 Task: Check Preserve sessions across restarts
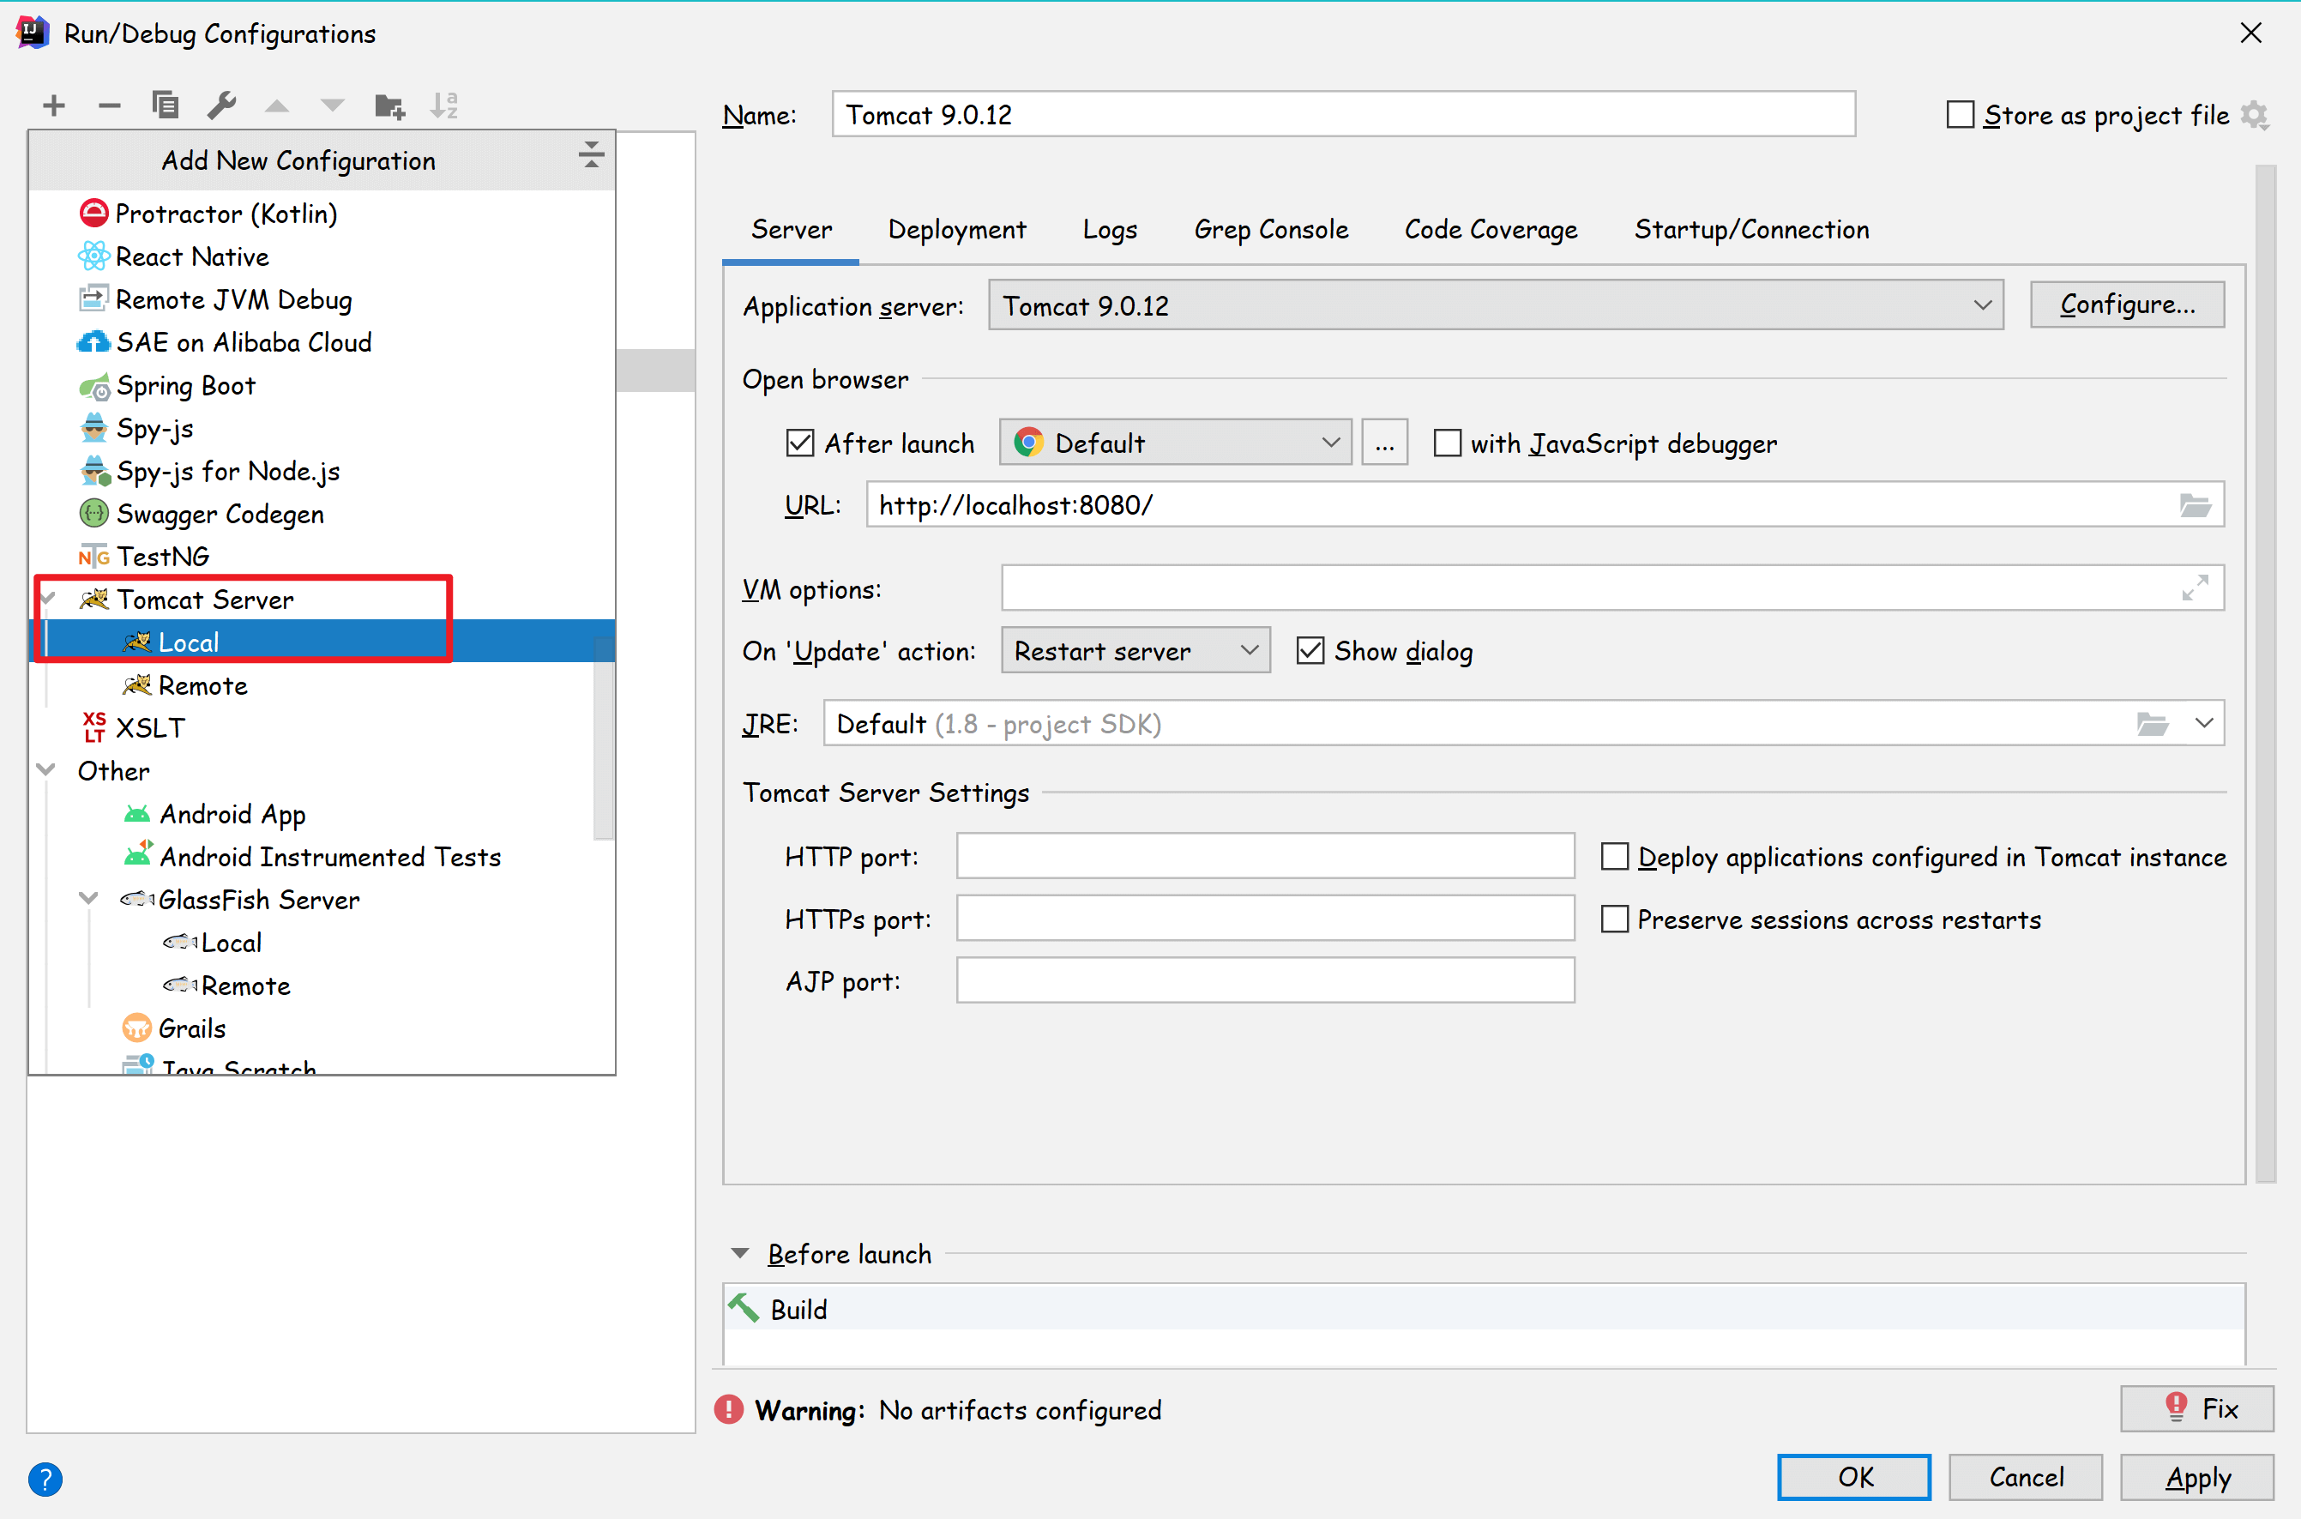click(1614, 919)
